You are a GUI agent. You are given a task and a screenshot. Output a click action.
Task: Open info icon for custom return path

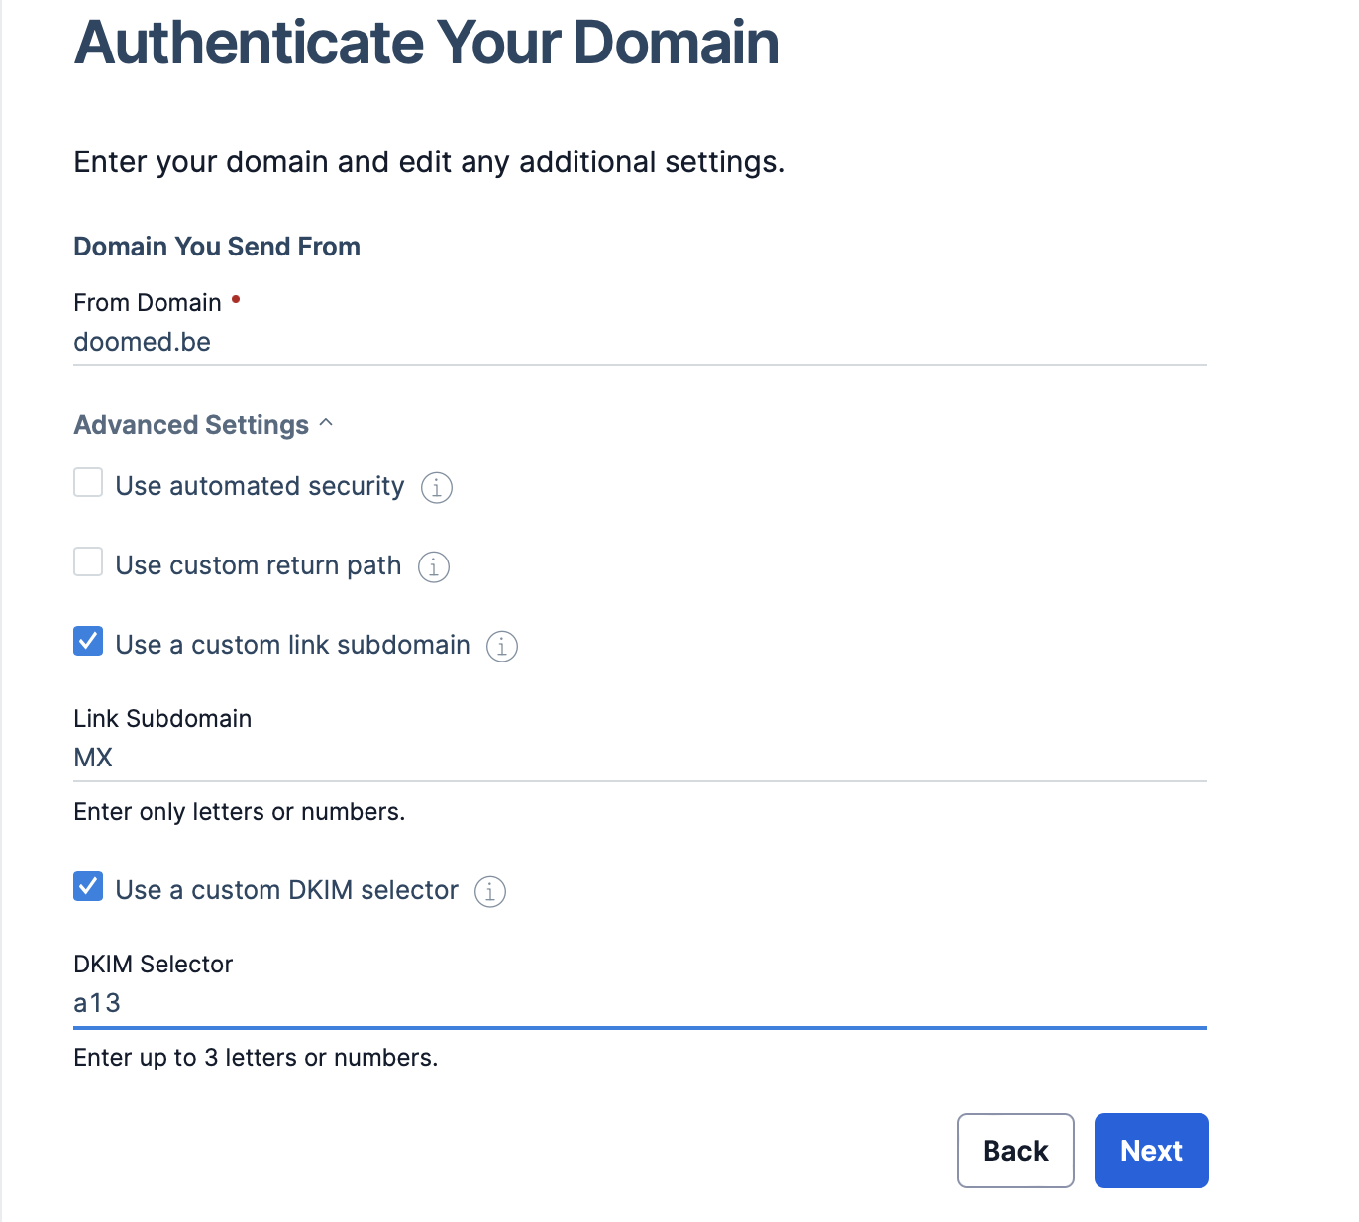pos(434,566)
